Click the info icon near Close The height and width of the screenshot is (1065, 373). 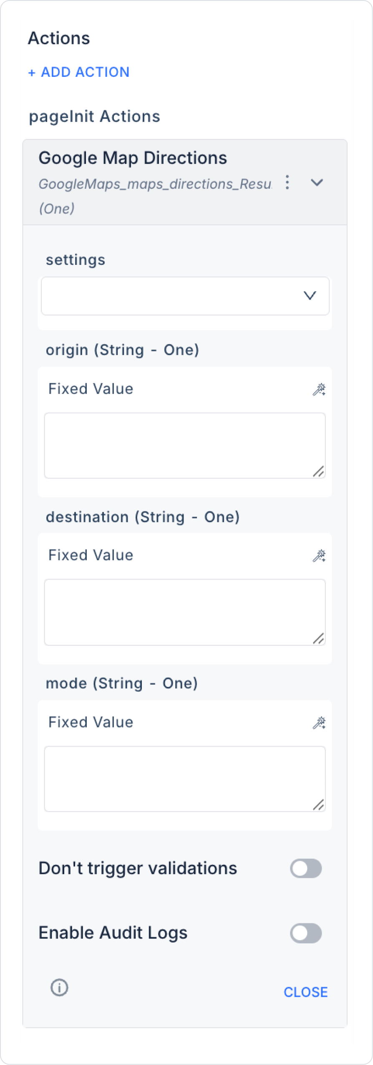pos(59,988)
